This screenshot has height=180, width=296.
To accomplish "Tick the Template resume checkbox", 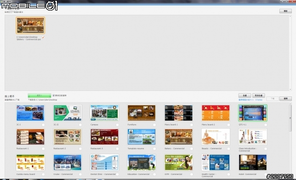I will tap(154, 149).
